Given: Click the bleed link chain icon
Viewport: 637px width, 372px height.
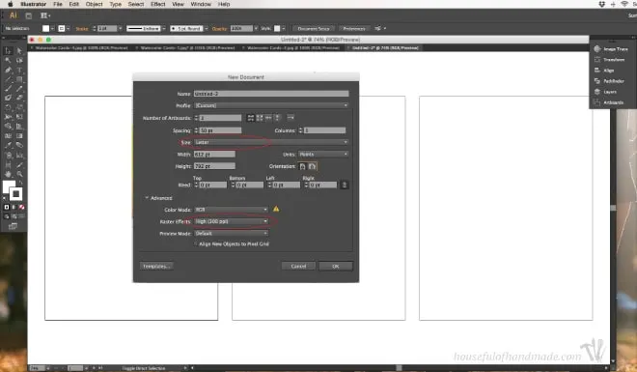Looking at the screenshot, I should pyautogui.click(x=345, y=185).
